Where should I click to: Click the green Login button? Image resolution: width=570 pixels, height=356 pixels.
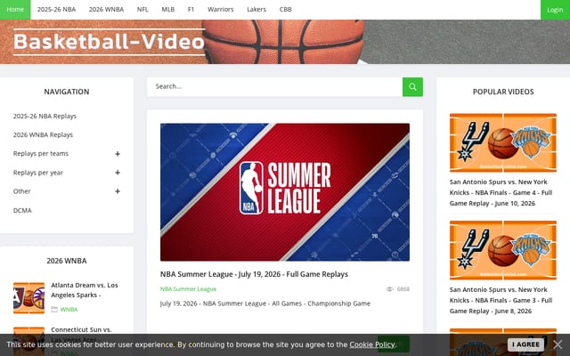(555, 10)
